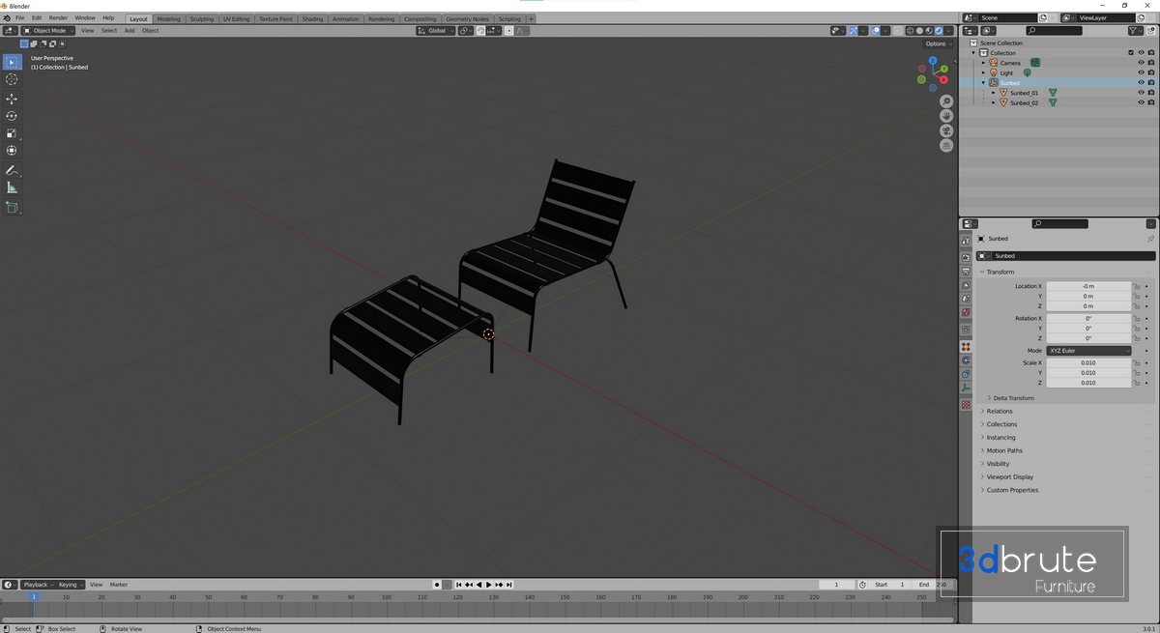Open the Render menu
Screen dimensions: 1160x633
point(59,18)
